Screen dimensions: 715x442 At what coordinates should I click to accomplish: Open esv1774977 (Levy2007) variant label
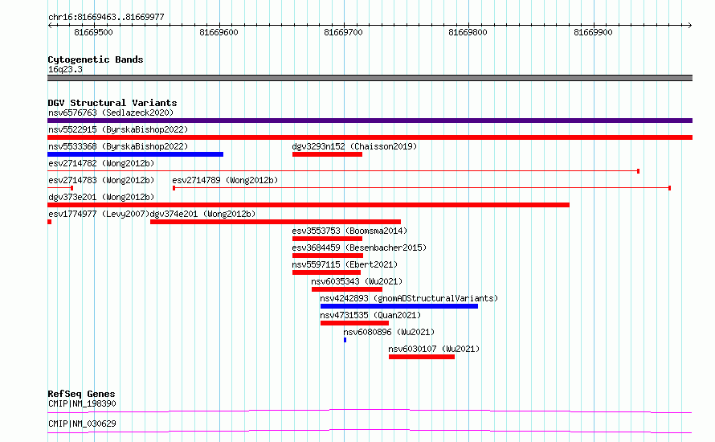point(99,214)
